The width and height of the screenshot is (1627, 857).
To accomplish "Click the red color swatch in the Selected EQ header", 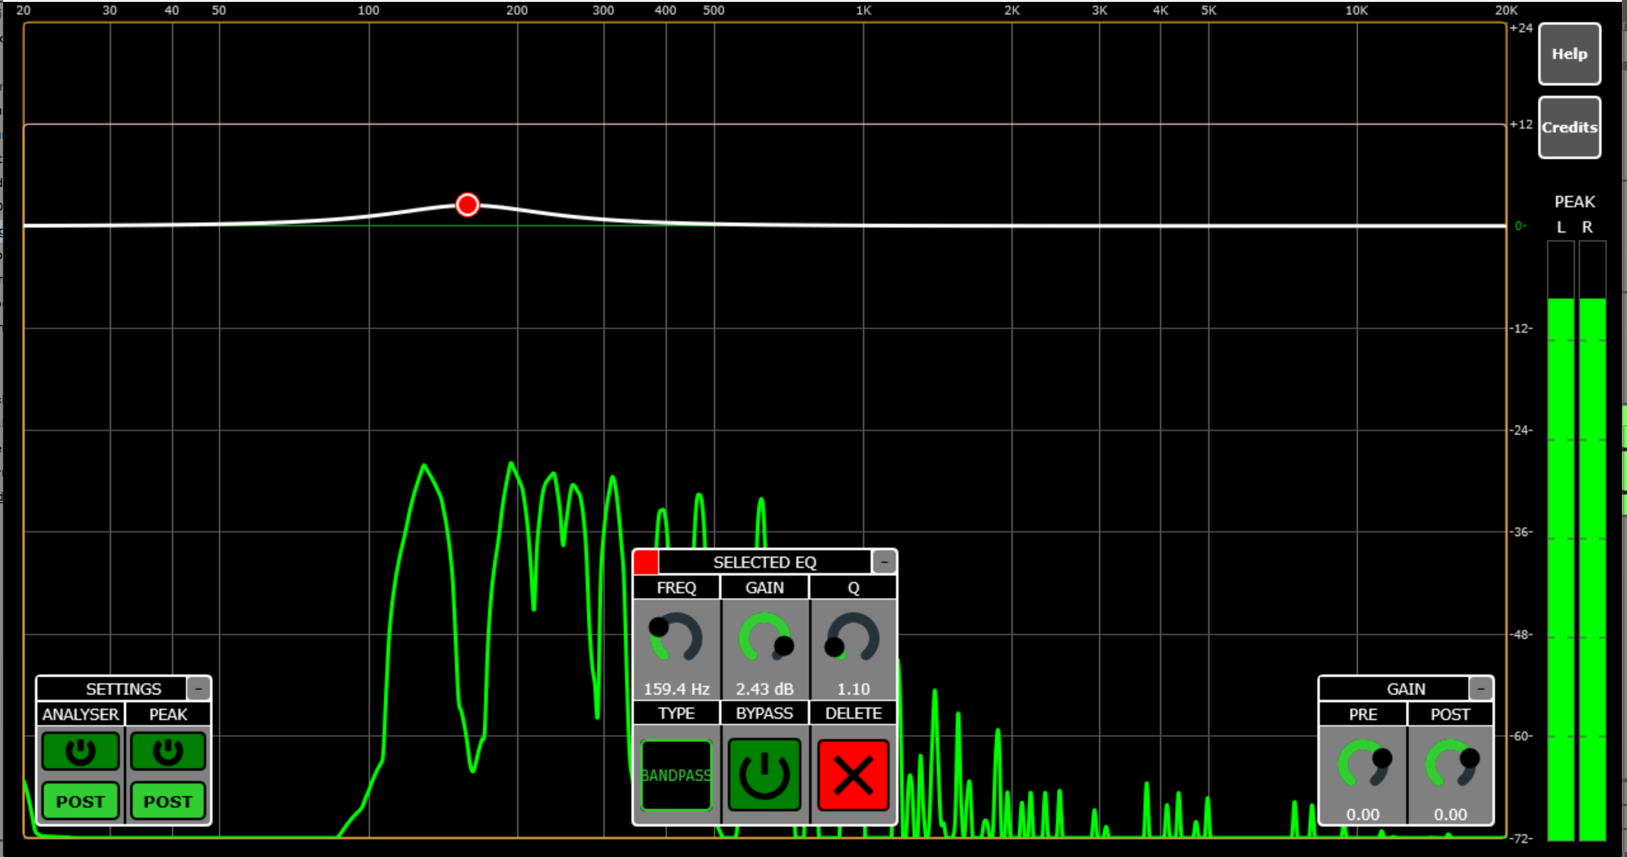I will (646, 562).
